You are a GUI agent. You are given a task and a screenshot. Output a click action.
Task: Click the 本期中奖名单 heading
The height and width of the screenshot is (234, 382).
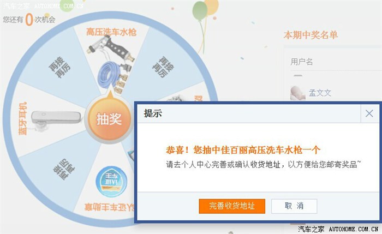tap(311, 35)
